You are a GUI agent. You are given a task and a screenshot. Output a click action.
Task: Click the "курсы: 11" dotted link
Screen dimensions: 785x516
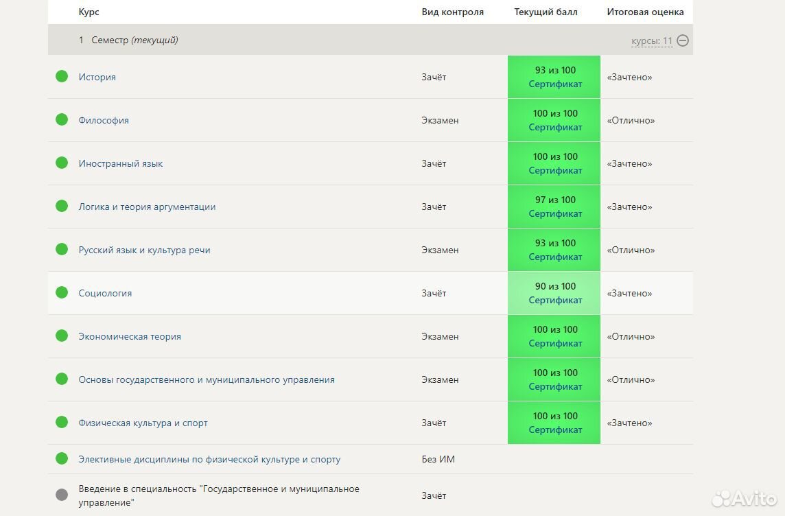pyautogui.click(x=651, y=41)
